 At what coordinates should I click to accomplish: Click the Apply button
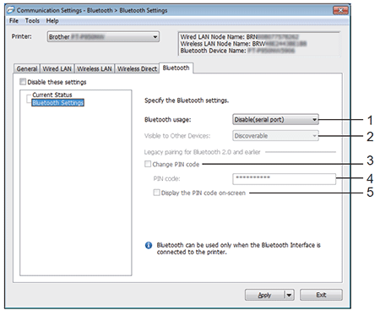coord(264,295)
